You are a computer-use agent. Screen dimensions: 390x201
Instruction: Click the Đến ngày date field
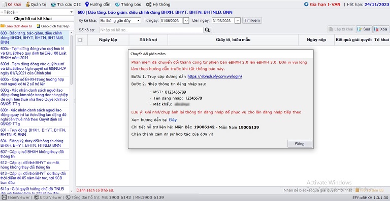223,21
